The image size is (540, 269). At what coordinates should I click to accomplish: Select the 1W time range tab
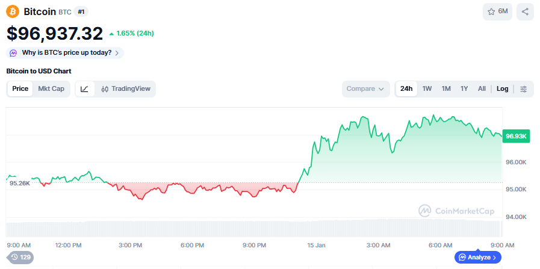[427, 89]
